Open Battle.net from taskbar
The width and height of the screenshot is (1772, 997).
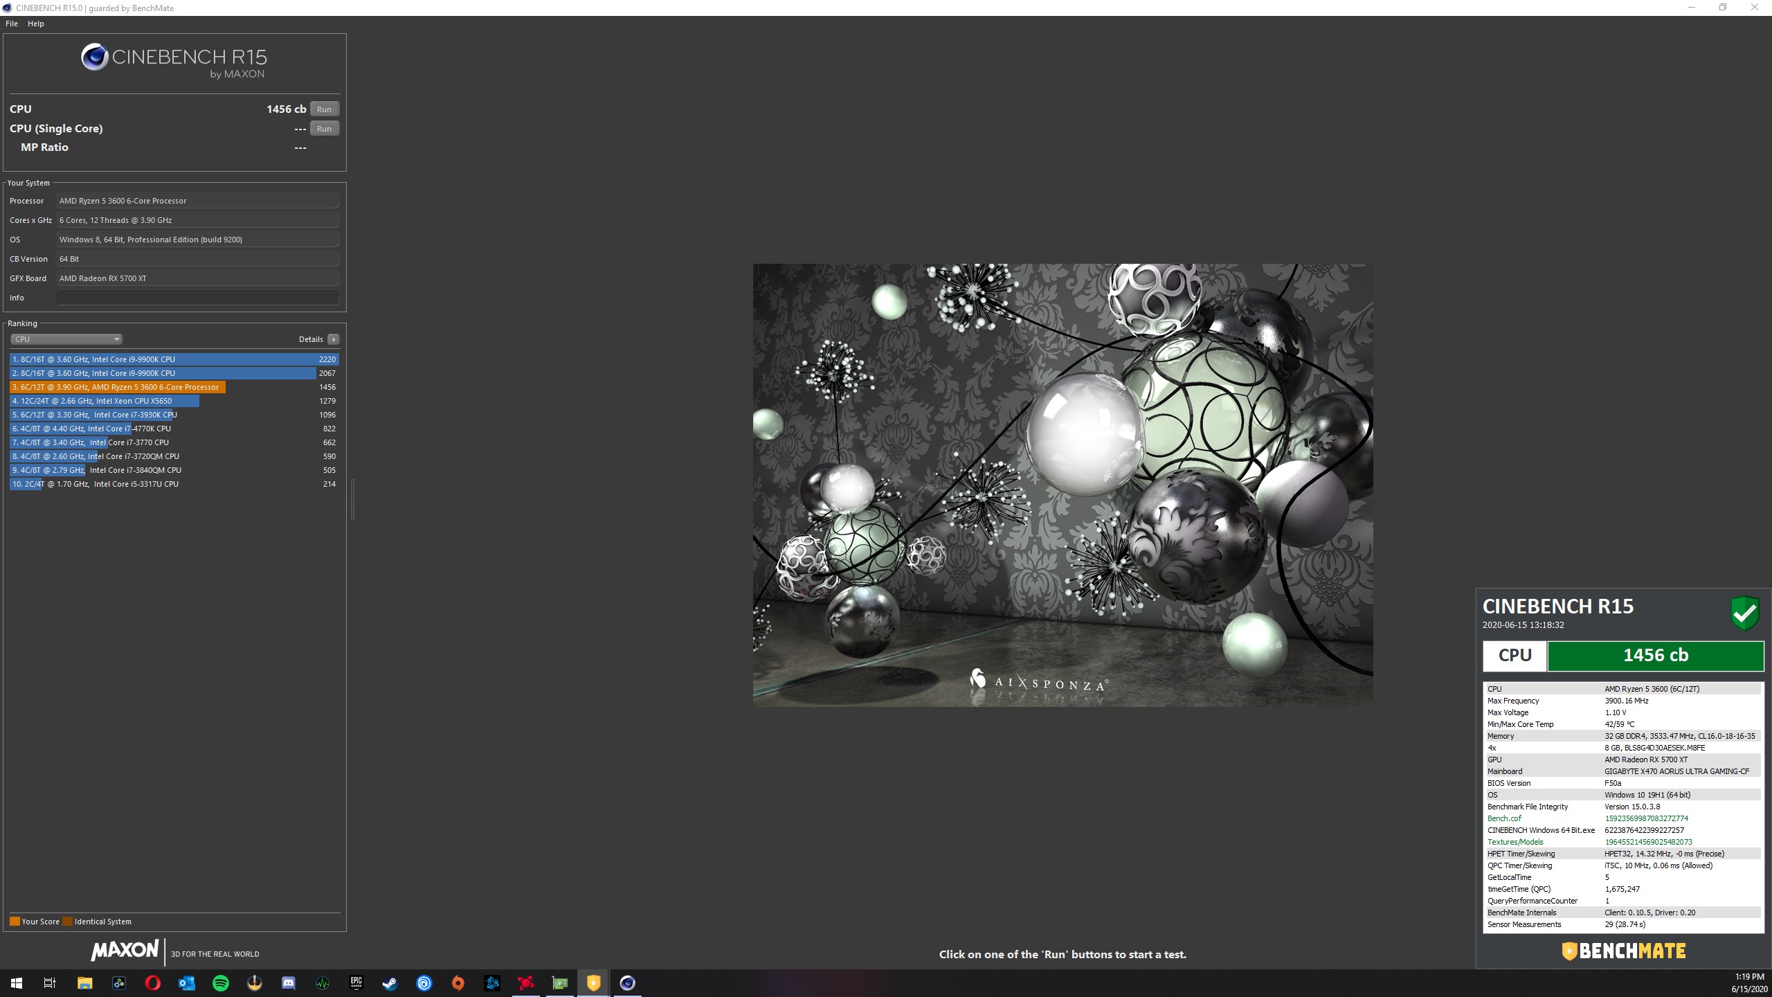tap(492, 983)
